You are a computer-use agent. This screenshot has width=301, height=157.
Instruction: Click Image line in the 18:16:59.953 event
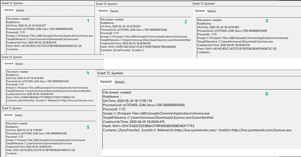click(243, 38)
